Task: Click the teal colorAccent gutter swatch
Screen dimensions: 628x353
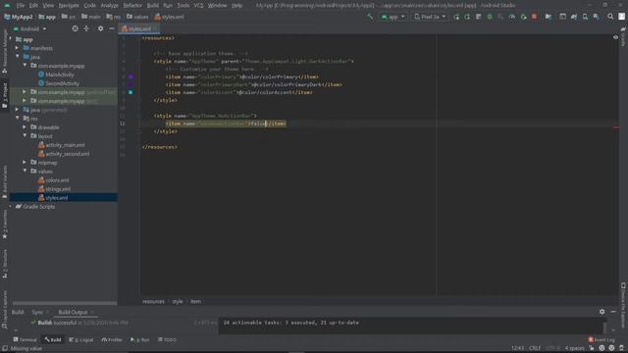Action: click(x=131, y=92)
